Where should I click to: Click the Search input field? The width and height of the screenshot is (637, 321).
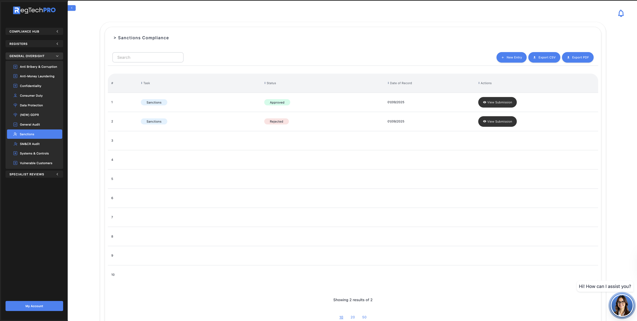pos(148,57)
